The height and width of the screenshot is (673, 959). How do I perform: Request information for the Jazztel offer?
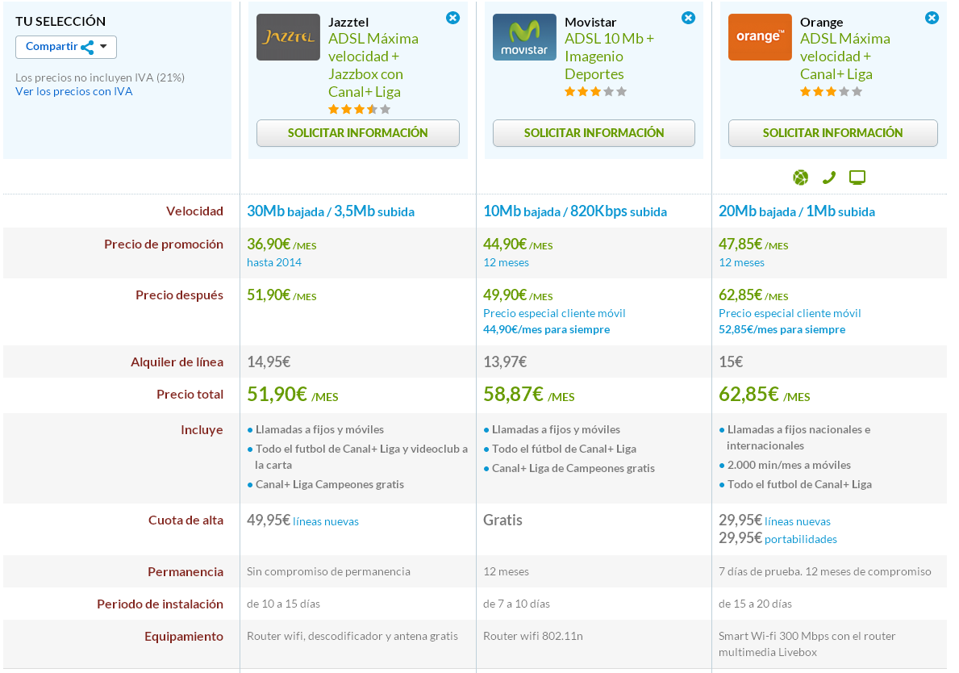coord(358,133)
